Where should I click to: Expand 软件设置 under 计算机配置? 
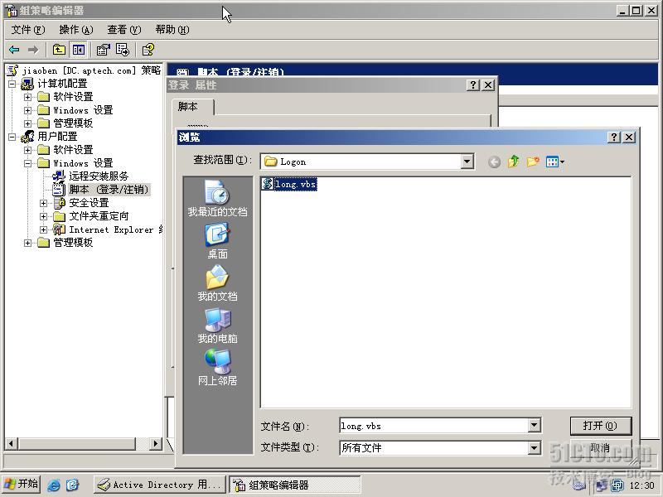click(x=28, y=97)
